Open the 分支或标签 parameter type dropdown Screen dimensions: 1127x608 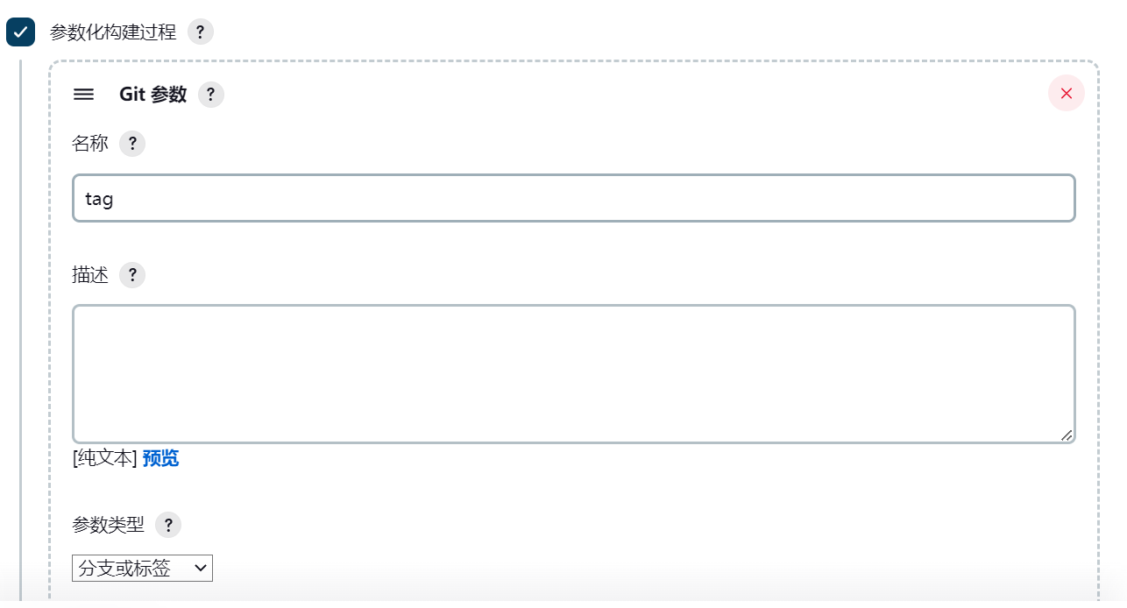pyautogui.click(x=142, y=568)
